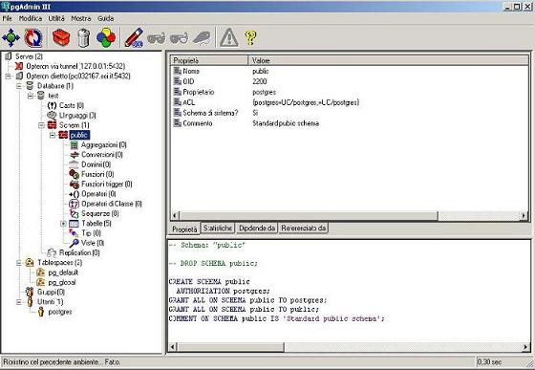
Task: Click the yellow question mark help icon
Action: (x=250, y=37)
